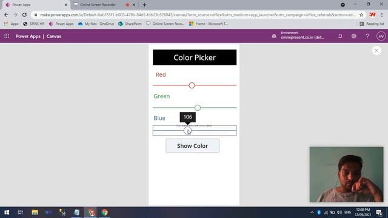Click the Blue label
This screenshot has width=388, height=218.
[159, 118]
